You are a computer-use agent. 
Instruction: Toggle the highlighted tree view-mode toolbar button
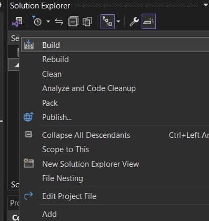pos(107,22)
